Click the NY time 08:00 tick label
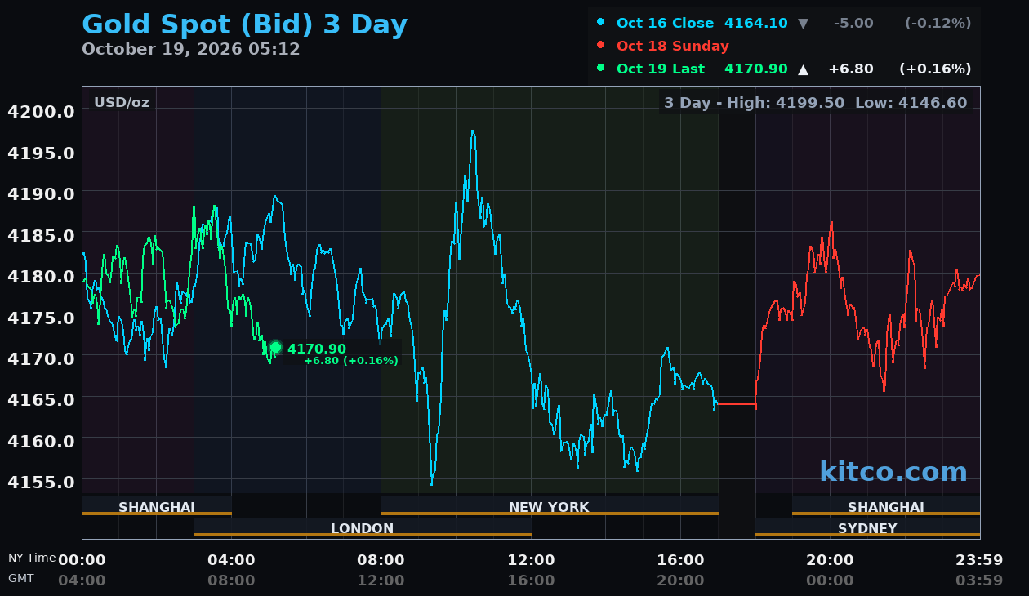Image resolution: width=1029 pixels, height=596 pixels. (x=381, y=560)
